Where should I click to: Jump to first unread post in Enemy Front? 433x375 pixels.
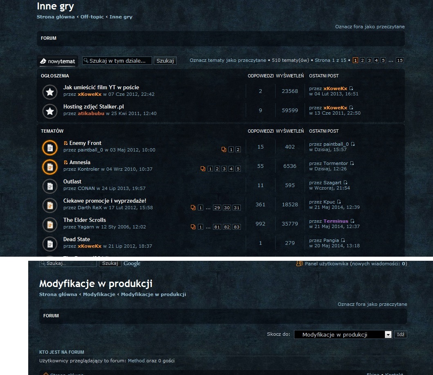65,143
